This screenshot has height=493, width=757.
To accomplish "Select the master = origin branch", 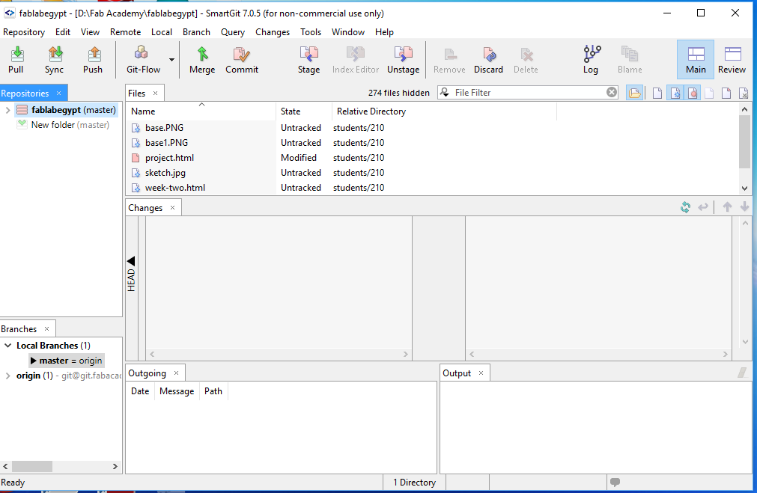I will coord(67,361).
